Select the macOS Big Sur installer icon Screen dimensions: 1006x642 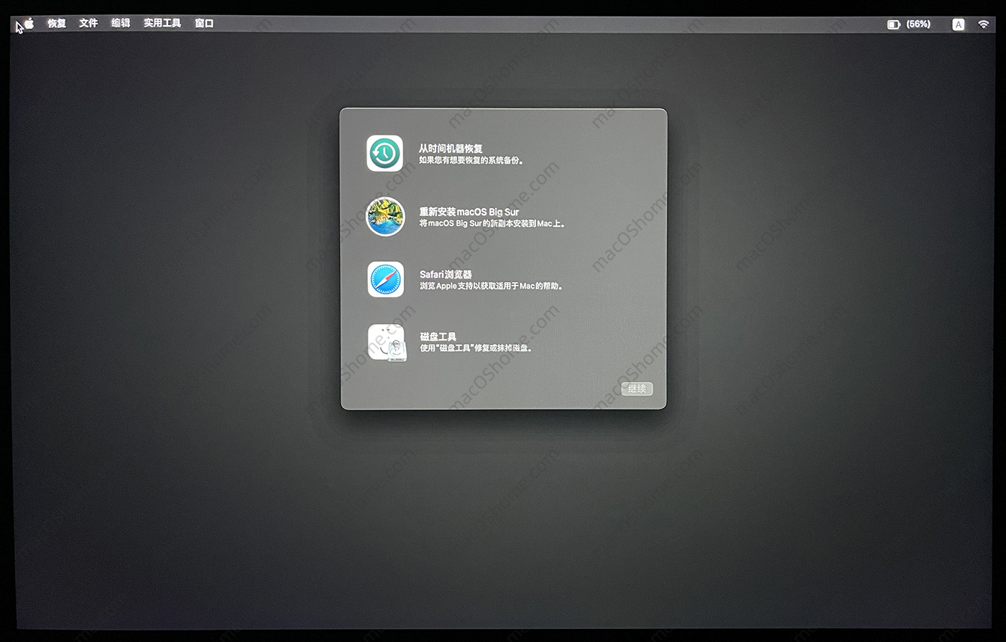[x=386, y=217]
